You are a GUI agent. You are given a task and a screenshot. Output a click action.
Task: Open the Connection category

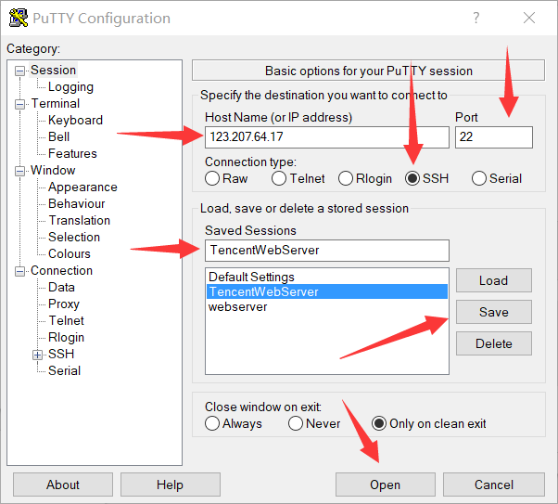coord(61,270)
